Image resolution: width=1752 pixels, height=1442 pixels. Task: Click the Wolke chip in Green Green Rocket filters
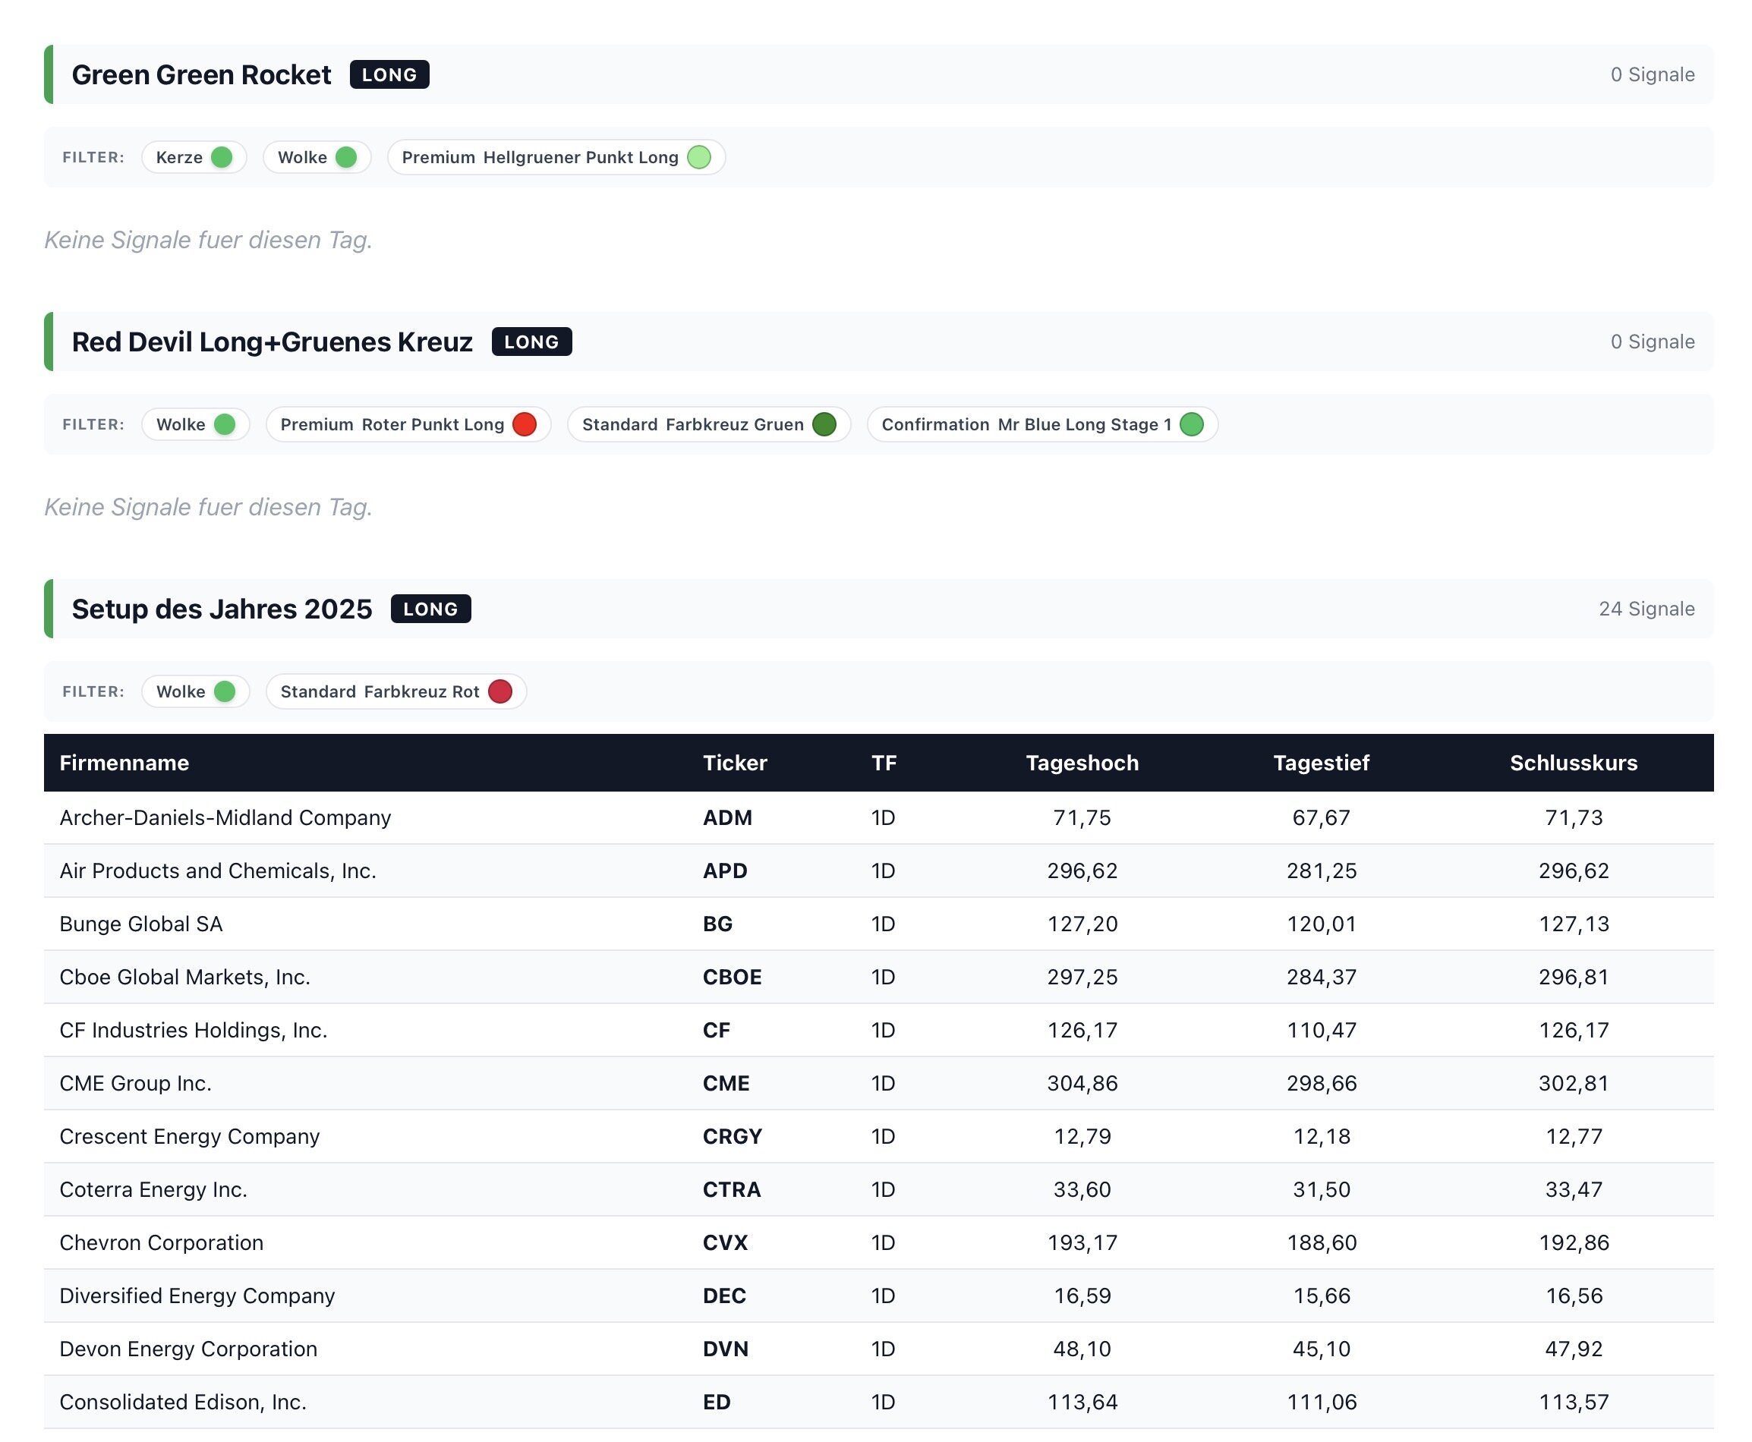(316, 157)
